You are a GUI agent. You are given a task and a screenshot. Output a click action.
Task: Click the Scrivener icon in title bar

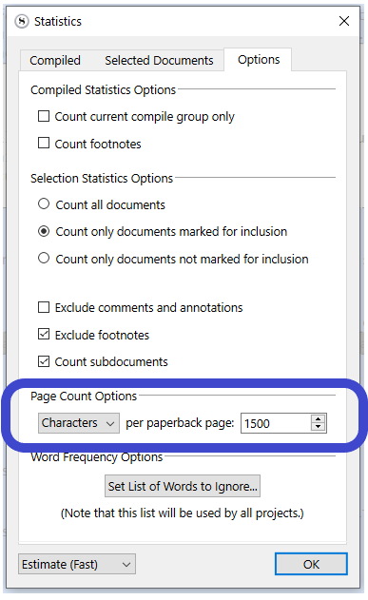(22, 22)
